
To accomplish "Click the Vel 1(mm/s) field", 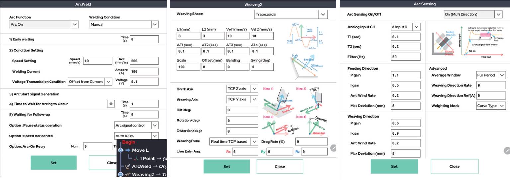I will pos(238,36).
